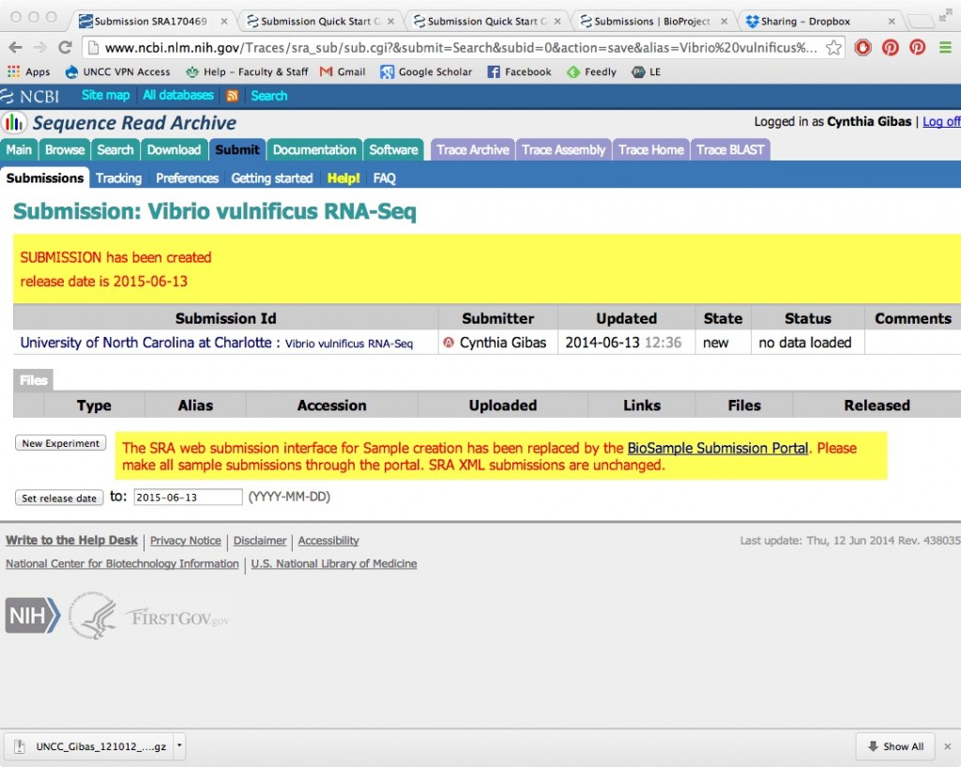Click the browser reload icon
The width and height of the screenshot is (961, 767).
point(65,48)
